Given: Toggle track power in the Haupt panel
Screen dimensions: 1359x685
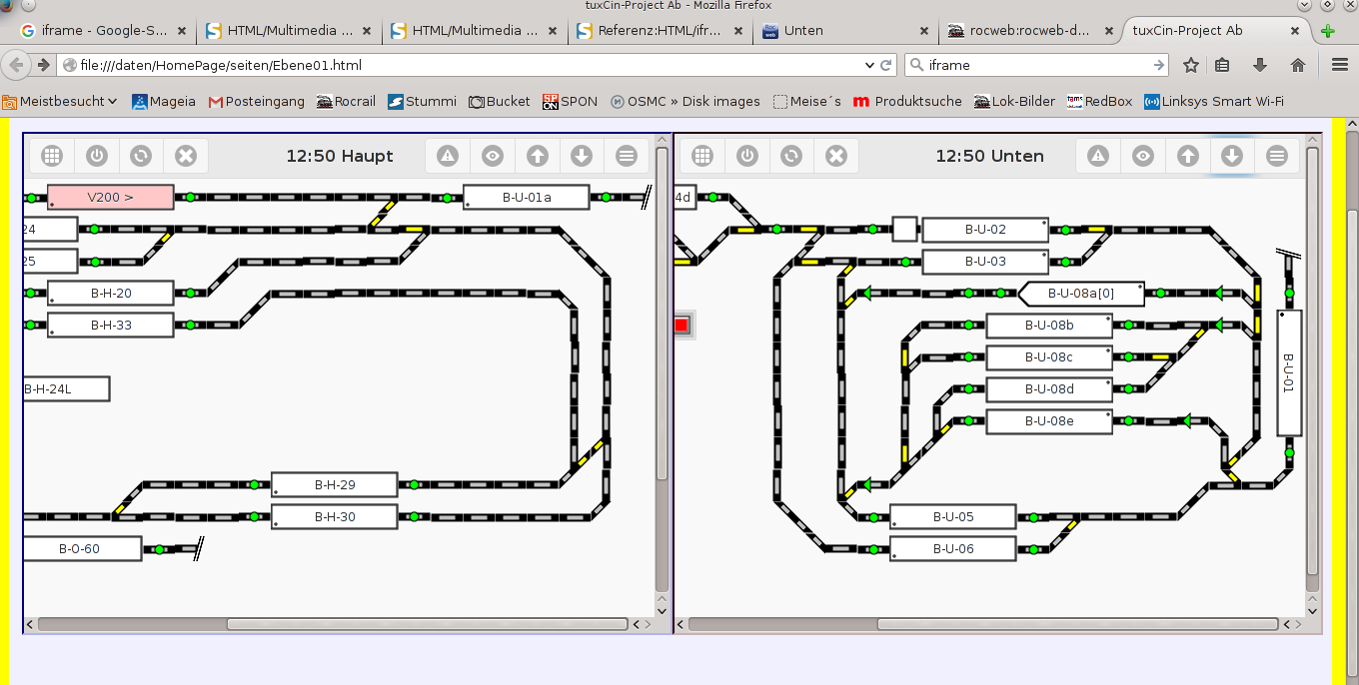Looking at the screenshot, I should click(97, 156).
